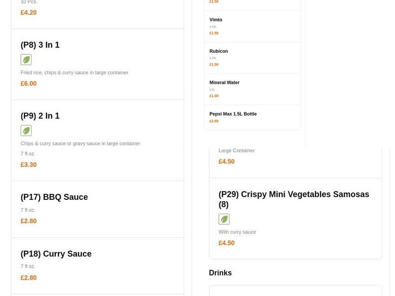
Task: Click the Large Container description text
Action: 236,150
